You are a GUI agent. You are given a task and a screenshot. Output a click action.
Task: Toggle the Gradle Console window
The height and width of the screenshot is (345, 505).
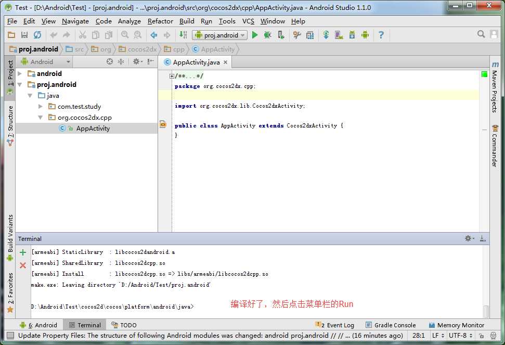click(391, 325)
